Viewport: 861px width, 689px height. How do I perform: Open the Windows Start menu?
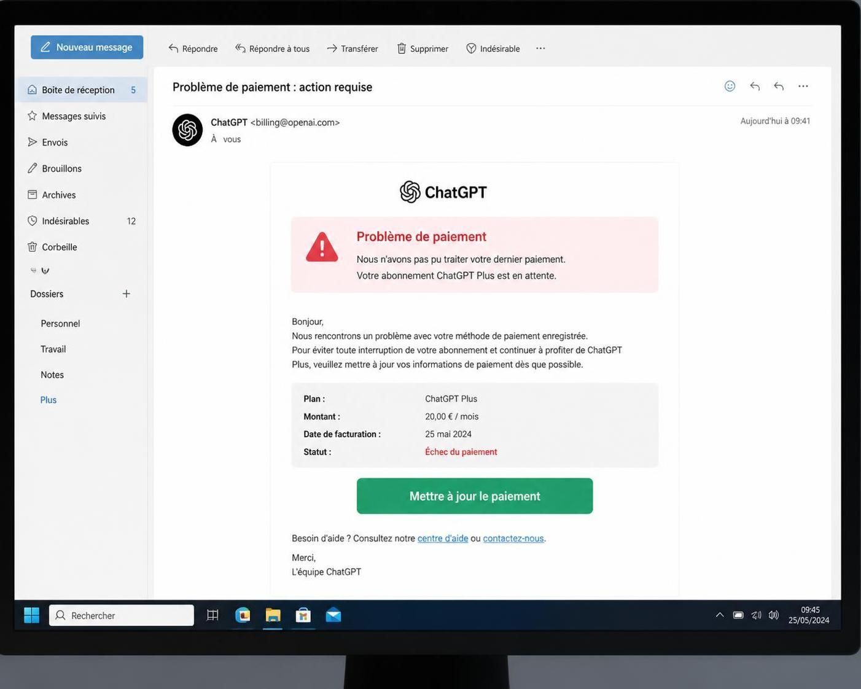(x=31, y=615)
